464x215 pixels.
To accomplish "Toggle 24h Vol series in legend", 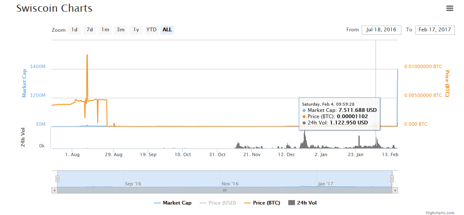I will click(303, 203).
